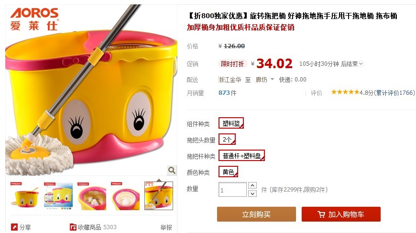Select the 塑料篮 component option

[231, 123]
